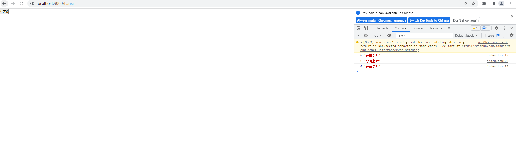Click the share page icon
Image resolution: width=516 pixels, height=154 pixels.
[465, 4]
